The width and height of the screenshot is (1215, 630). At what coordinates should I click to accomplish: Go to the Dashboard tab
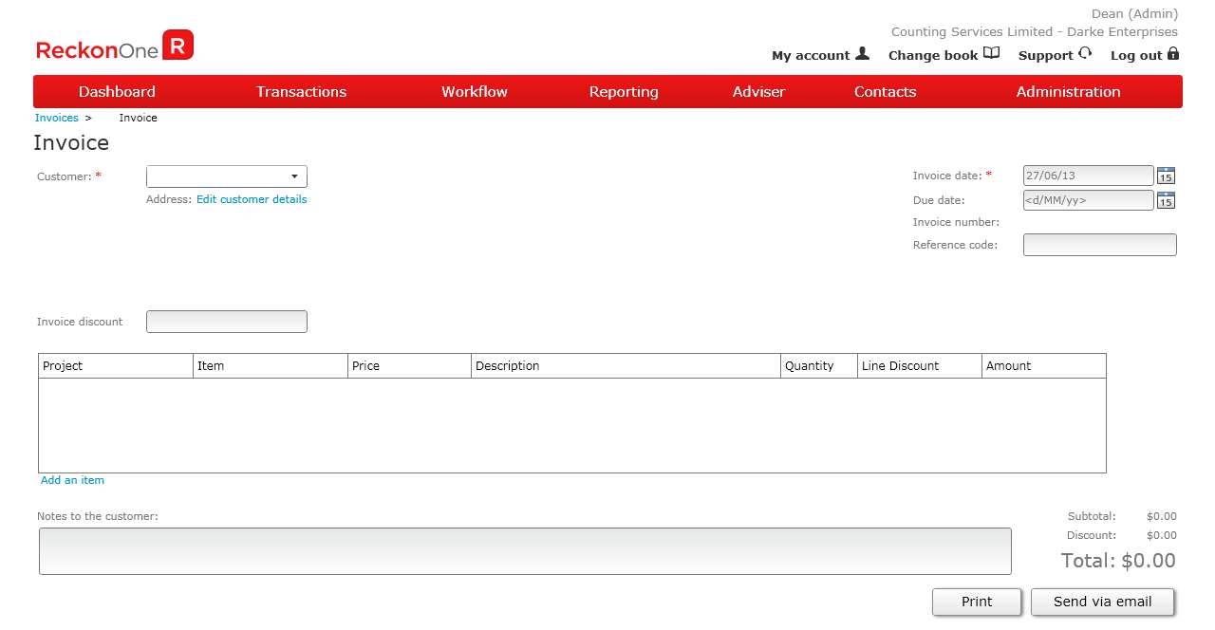pyautogui.click(x=117, y=92)
